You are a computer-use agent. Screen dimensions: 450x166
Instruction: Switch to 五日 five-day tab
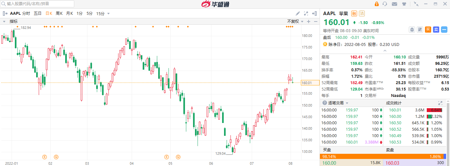38,13
